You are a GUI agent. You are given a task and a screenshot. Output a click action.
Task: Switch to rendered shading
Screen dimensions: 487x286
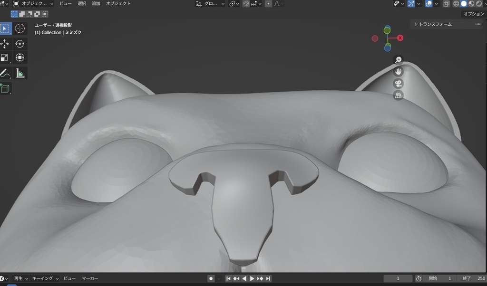click(479, 4)
